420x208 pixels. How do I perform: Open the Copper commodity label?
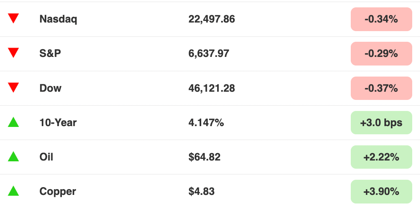point(58,192)
